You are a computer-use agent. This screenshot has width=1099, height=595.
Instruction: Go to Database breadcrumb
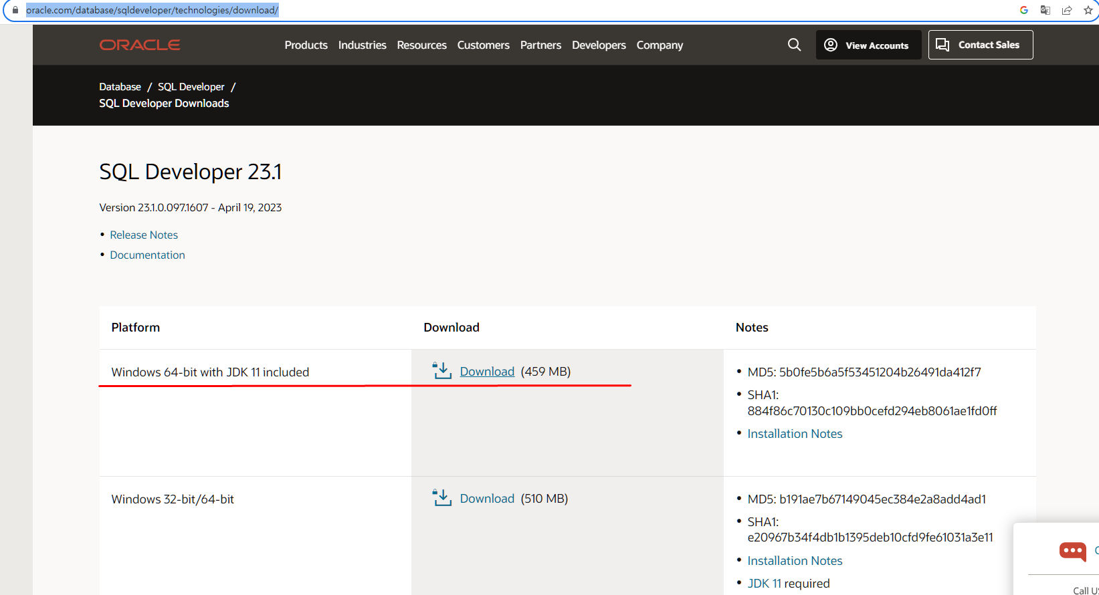[x=120, y=87]
